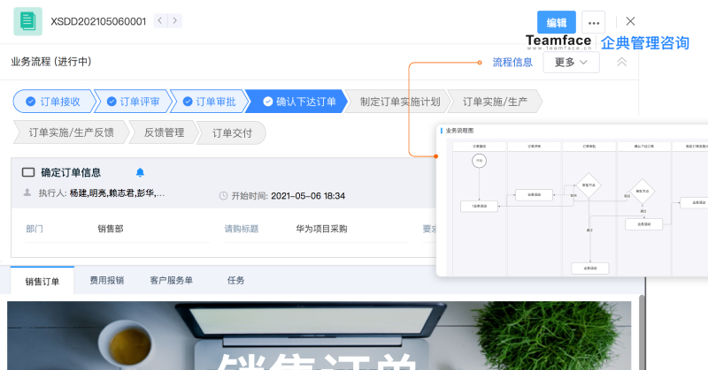Viewport: 708px width, 370px height.
Task: Click the blue notification bell icon
Action: coord(140,172)
